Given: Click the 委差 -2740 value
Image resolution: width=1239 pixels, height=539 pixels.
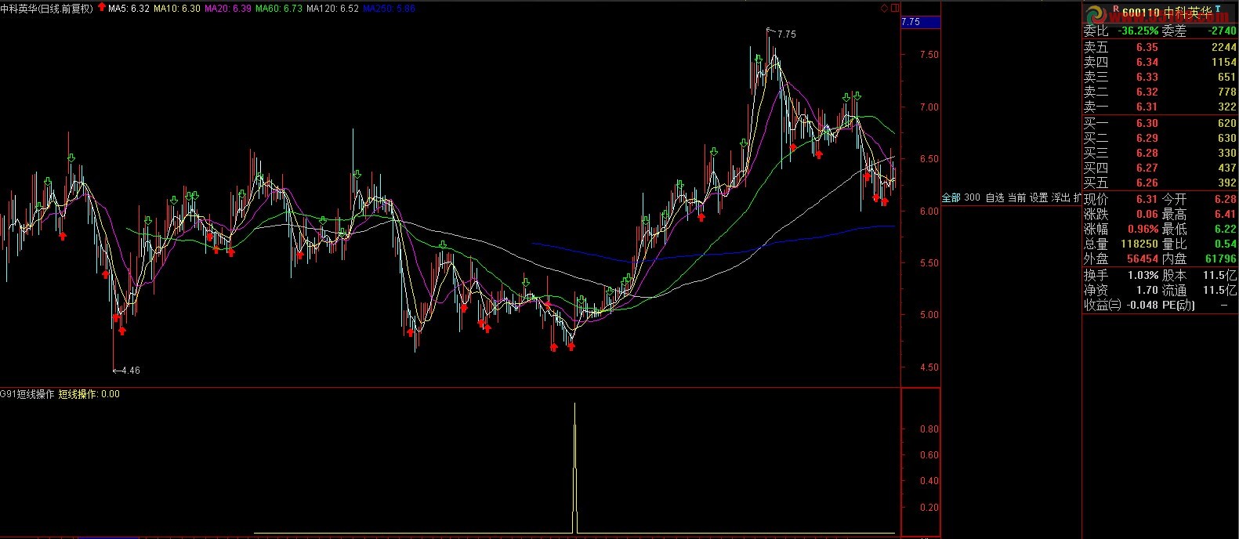Looking at the screenshot, I should coord(1222,31).
